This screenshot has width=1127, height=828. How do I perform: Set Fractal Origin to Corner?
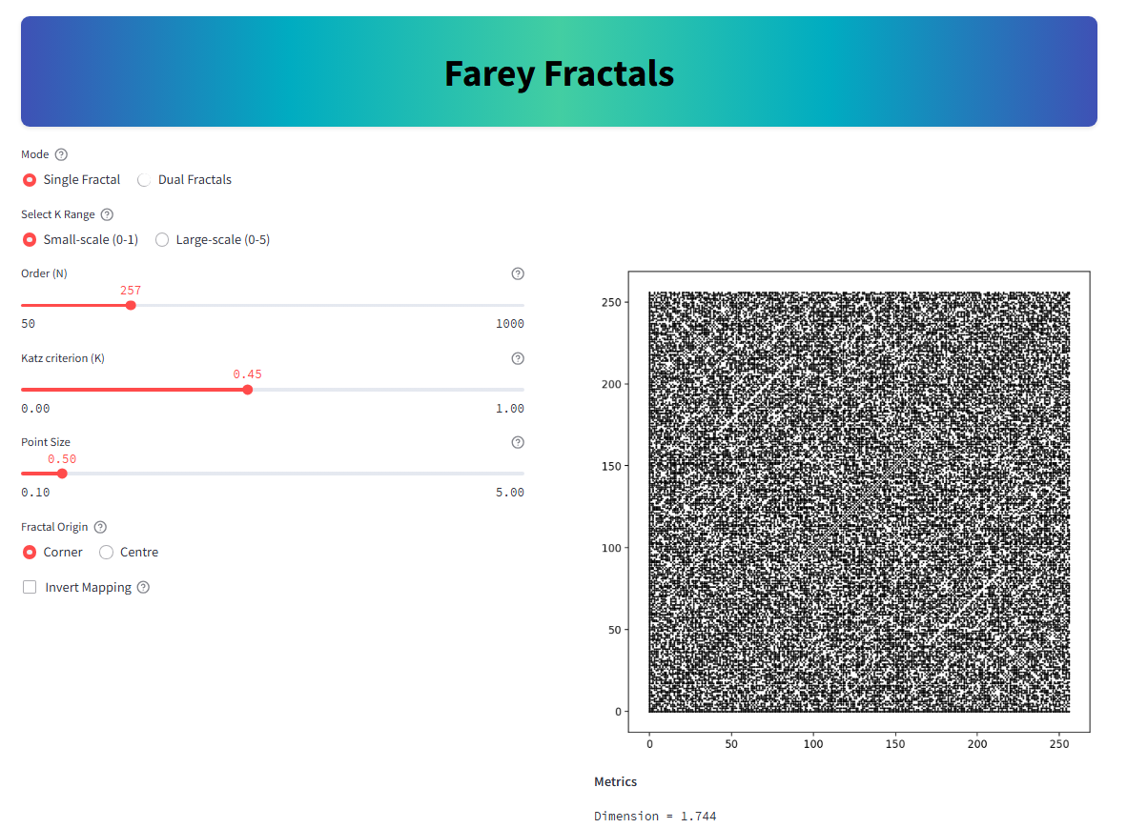point(30,552)
